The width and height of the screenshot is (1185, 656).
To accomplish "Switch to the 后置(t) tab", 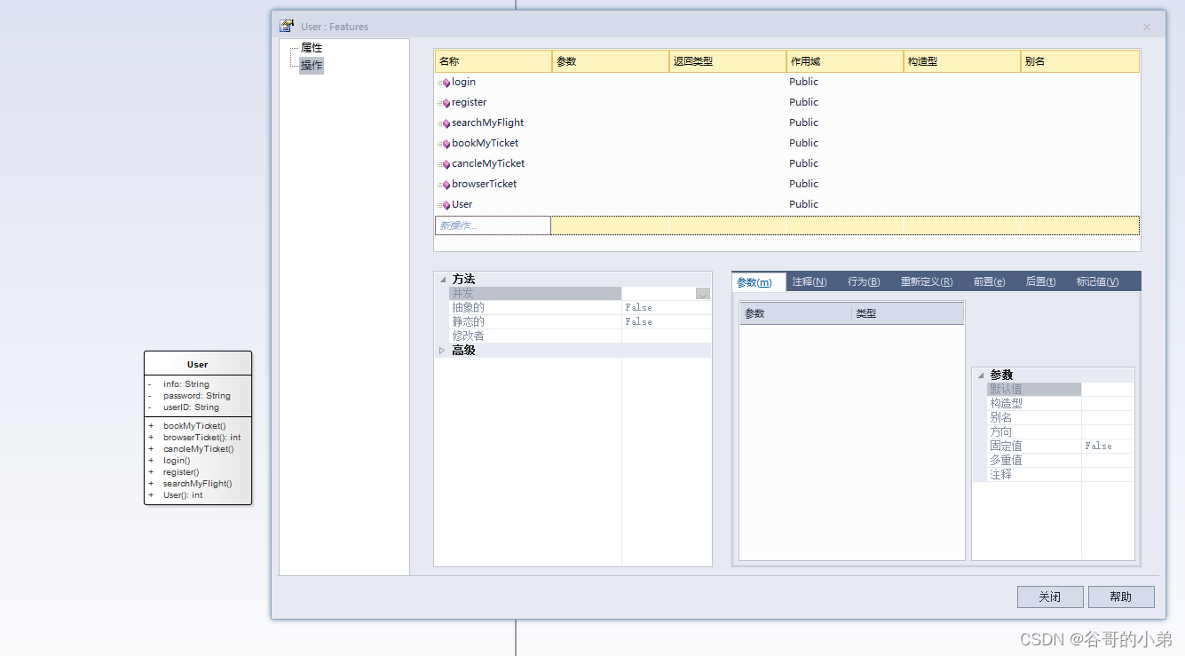I will (x=1040, y=282).
